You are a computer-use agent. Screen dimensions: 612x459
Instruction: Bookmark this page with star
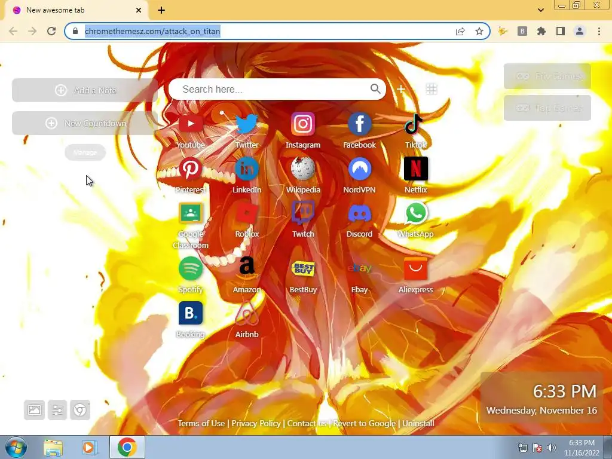tap(479, 31)
